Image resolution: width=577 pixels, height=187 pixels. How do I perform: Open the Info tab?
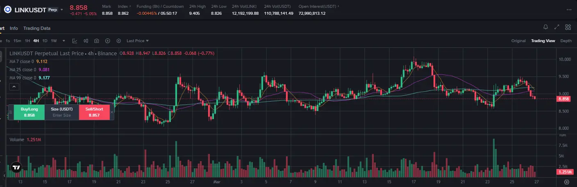(14, 28)
